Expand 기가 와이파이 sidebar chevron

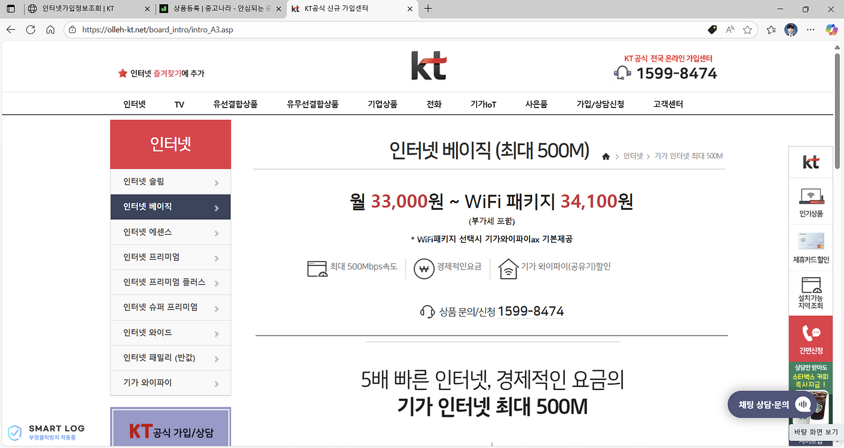(x=216, y=383)
